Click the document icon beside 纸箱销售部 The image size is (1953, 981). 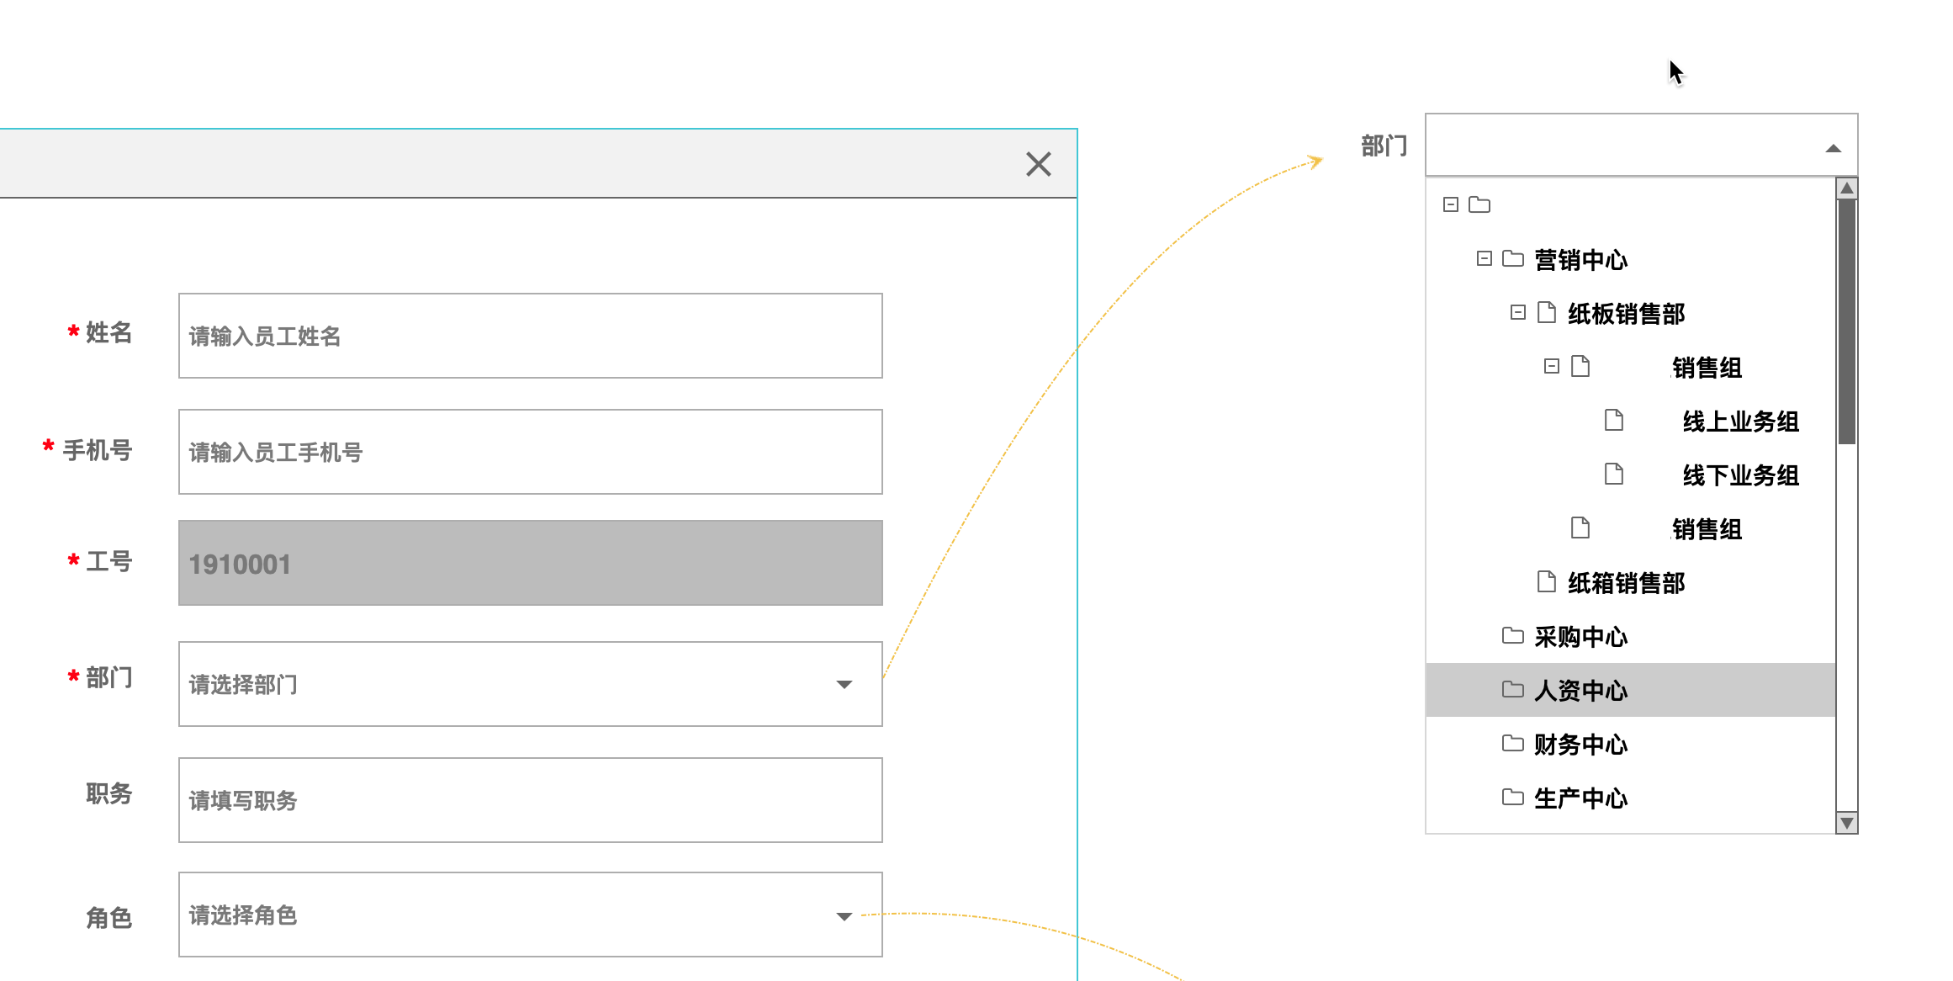(1546, 581)
